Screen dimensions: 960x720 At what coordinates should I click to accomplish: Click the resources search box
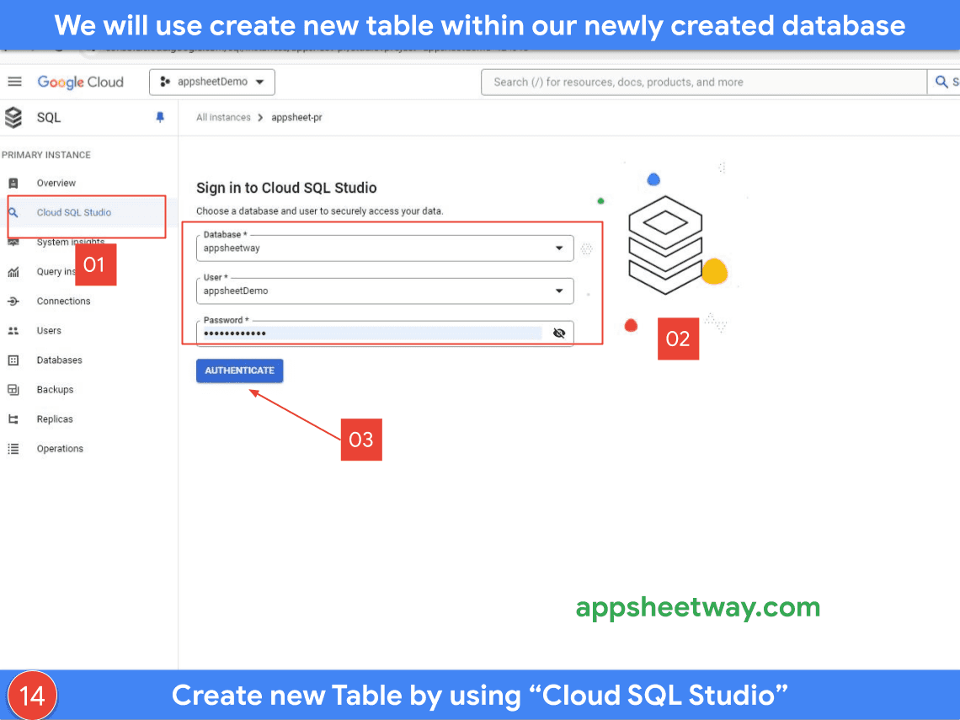(x=703, y=82)
